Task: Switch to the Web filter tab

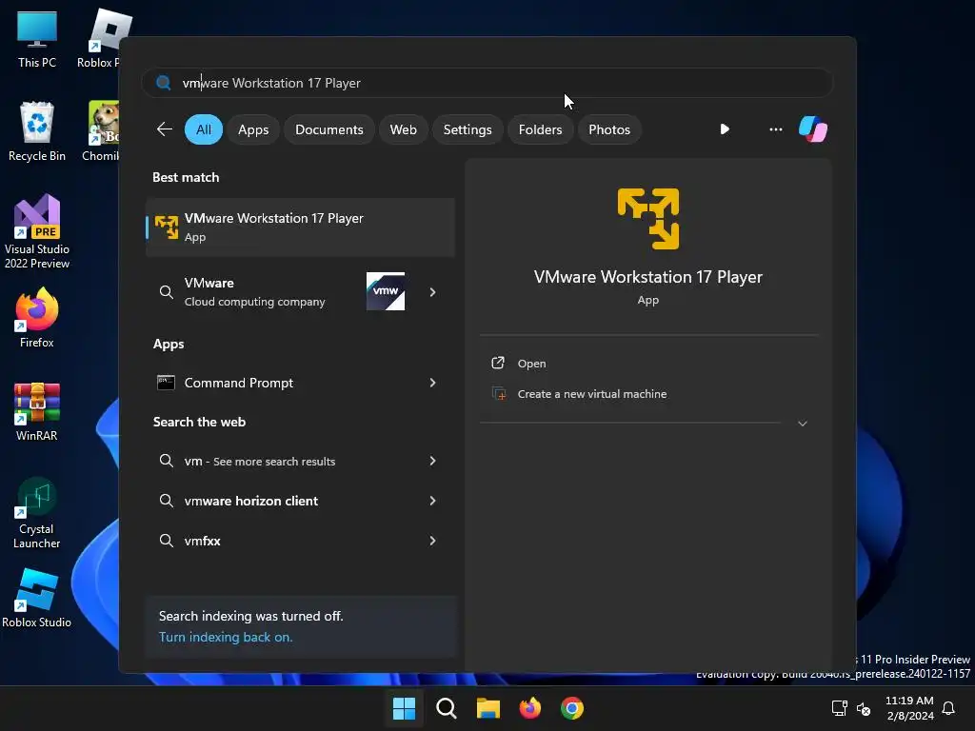Action: coord(403,129)
